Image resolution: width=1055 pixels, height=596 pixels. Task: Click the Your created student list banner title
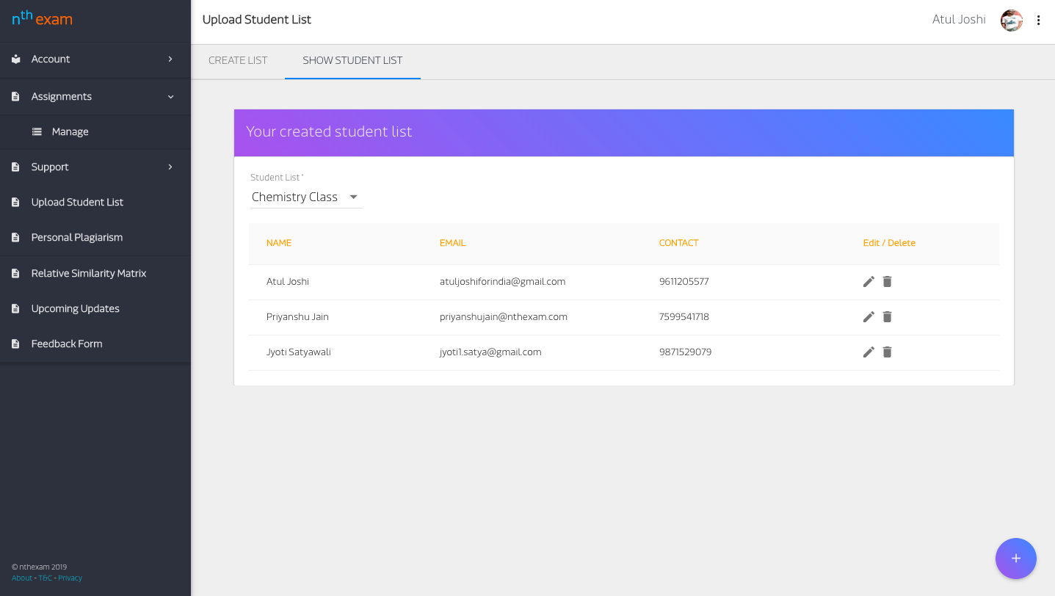tap(329, 132)
